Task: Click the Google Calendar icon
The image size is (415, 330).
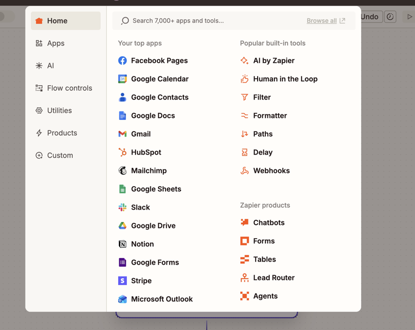Action: click(122, 79)
